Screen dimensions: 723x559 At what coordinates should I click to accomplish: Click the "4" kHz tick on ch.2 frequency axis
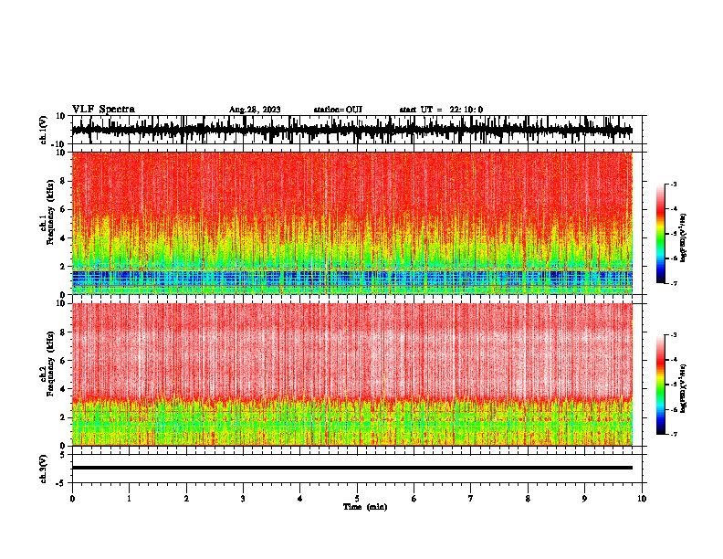(x=64, y=389)
